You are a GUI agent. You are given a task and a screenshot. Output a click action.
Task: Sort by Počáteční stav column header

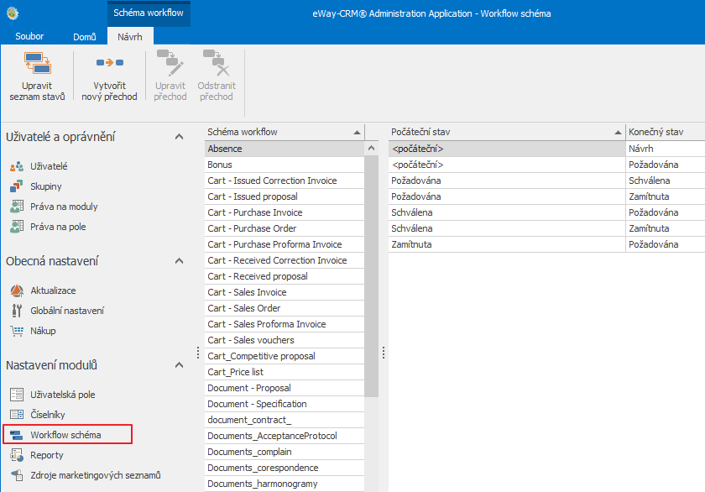(507, 132)
